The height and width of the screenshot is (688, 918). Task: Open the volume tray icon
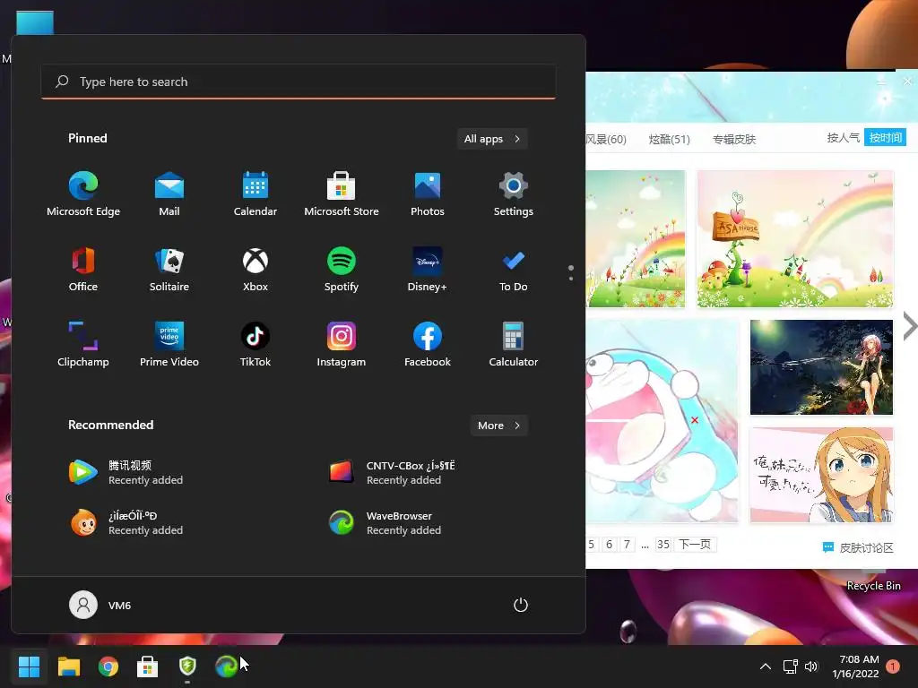pos(810,666)
